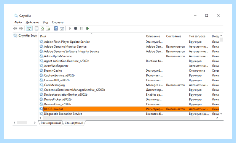Select the Adobe Genuine Software Integrity Service row
The image size is (236, 143).
tap(129, 51)
